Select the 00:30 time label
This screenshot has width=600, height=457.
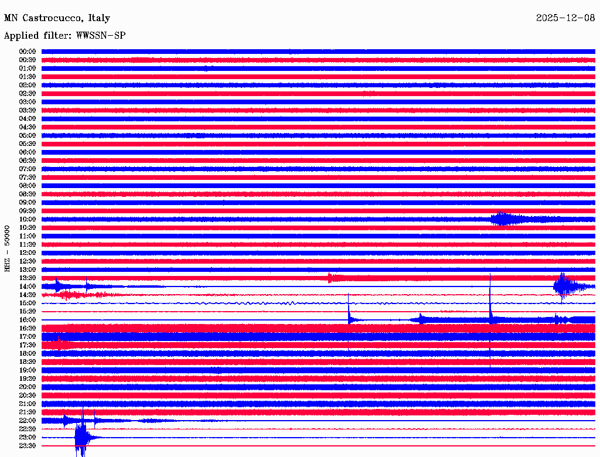point(28,60)
